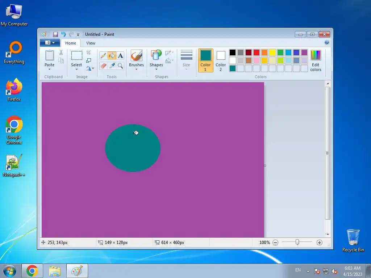Screen dimensions: 371x278
Task: Open Recycle Bin on desktop
Action: tap(353, 240)
